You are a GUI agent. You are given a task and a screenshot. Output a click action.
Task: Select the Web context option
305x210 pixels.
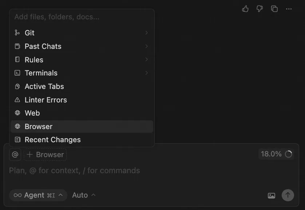(32, 113)
